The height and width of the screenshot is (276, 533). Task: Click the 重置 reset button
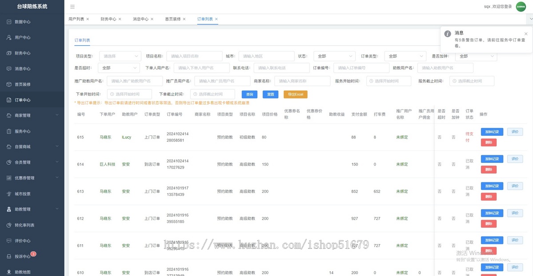click(270, 95)
